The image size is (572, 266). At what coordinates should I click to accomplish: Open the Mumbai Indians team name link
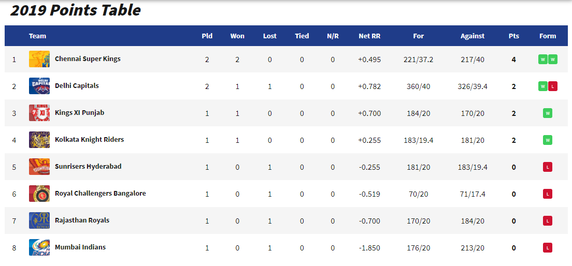(x=80, y=247)
